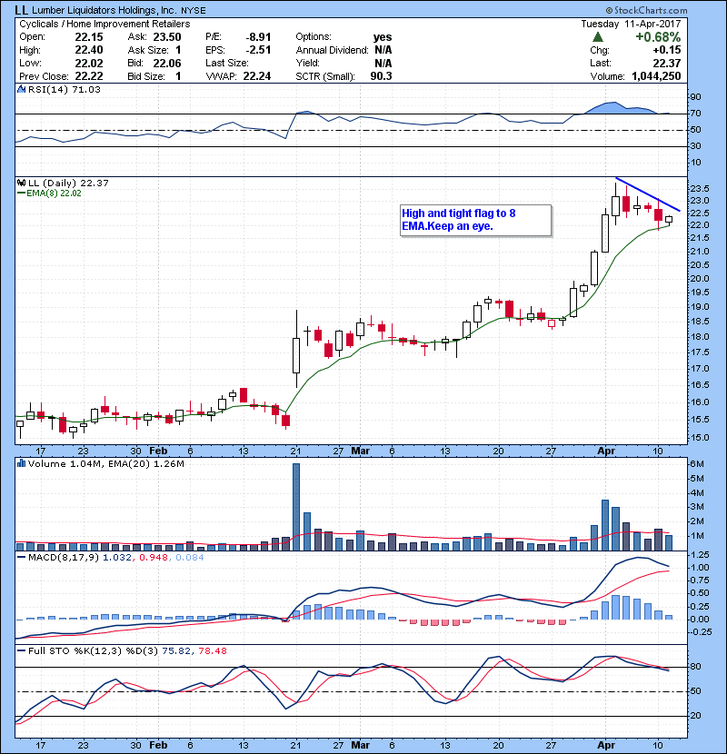Select the Volume 1.04M, EMA(20) 1.26M label
The height and width of the screenshot is (754, 727).
click(x=105, y=463)
